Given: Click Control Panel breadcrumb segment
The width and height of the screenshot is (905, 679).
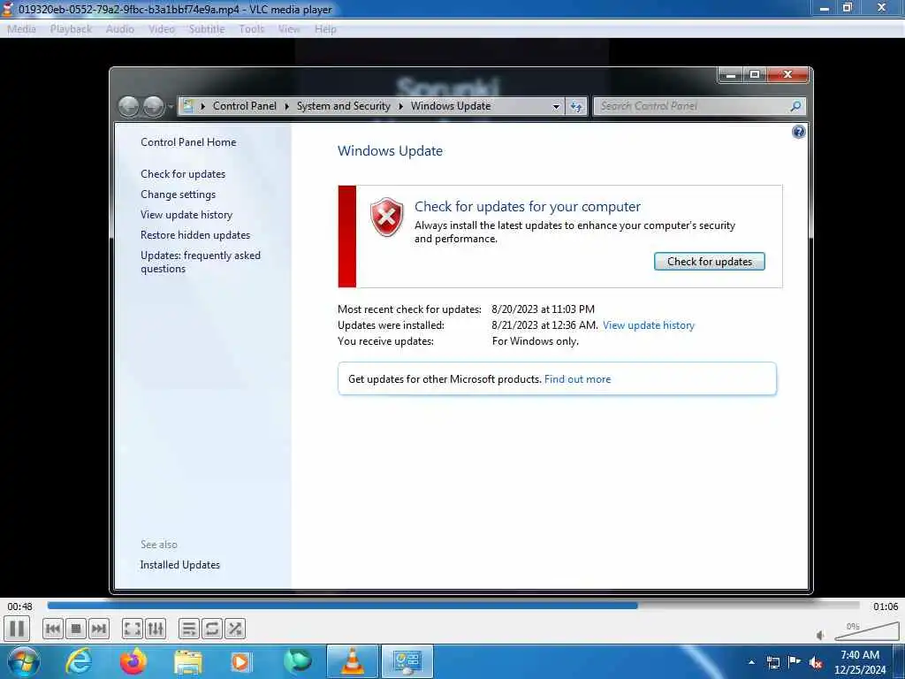Looking at the screenshot, I should (x=245, y=106).
